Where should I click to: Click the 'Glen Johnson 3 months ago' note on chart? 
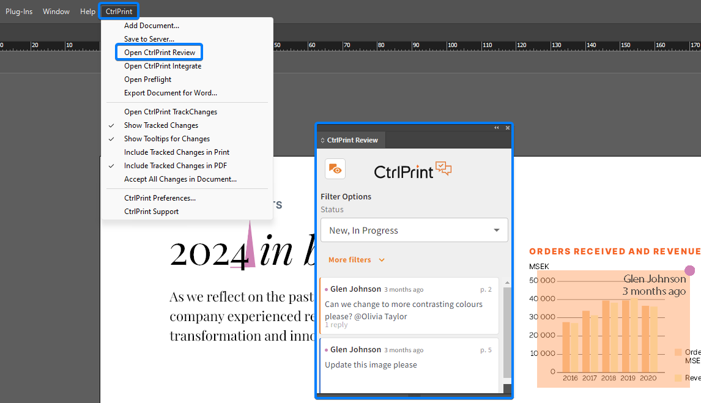tap(654, 285)
